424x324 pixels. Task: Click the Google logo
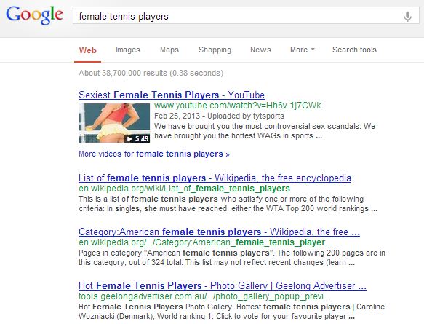pyautogui.click(x=35, y=15)
